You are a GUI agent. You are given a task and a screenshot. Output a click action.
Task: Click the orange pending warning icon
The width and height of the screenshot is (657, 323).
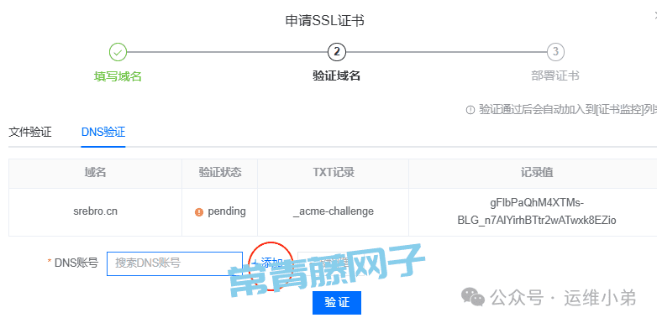click(x=199, y=212)
